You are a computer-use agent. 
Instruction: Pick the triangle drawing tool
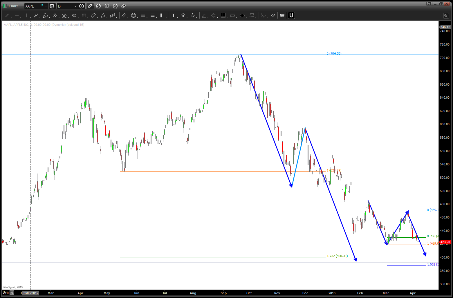coord(103,15)
